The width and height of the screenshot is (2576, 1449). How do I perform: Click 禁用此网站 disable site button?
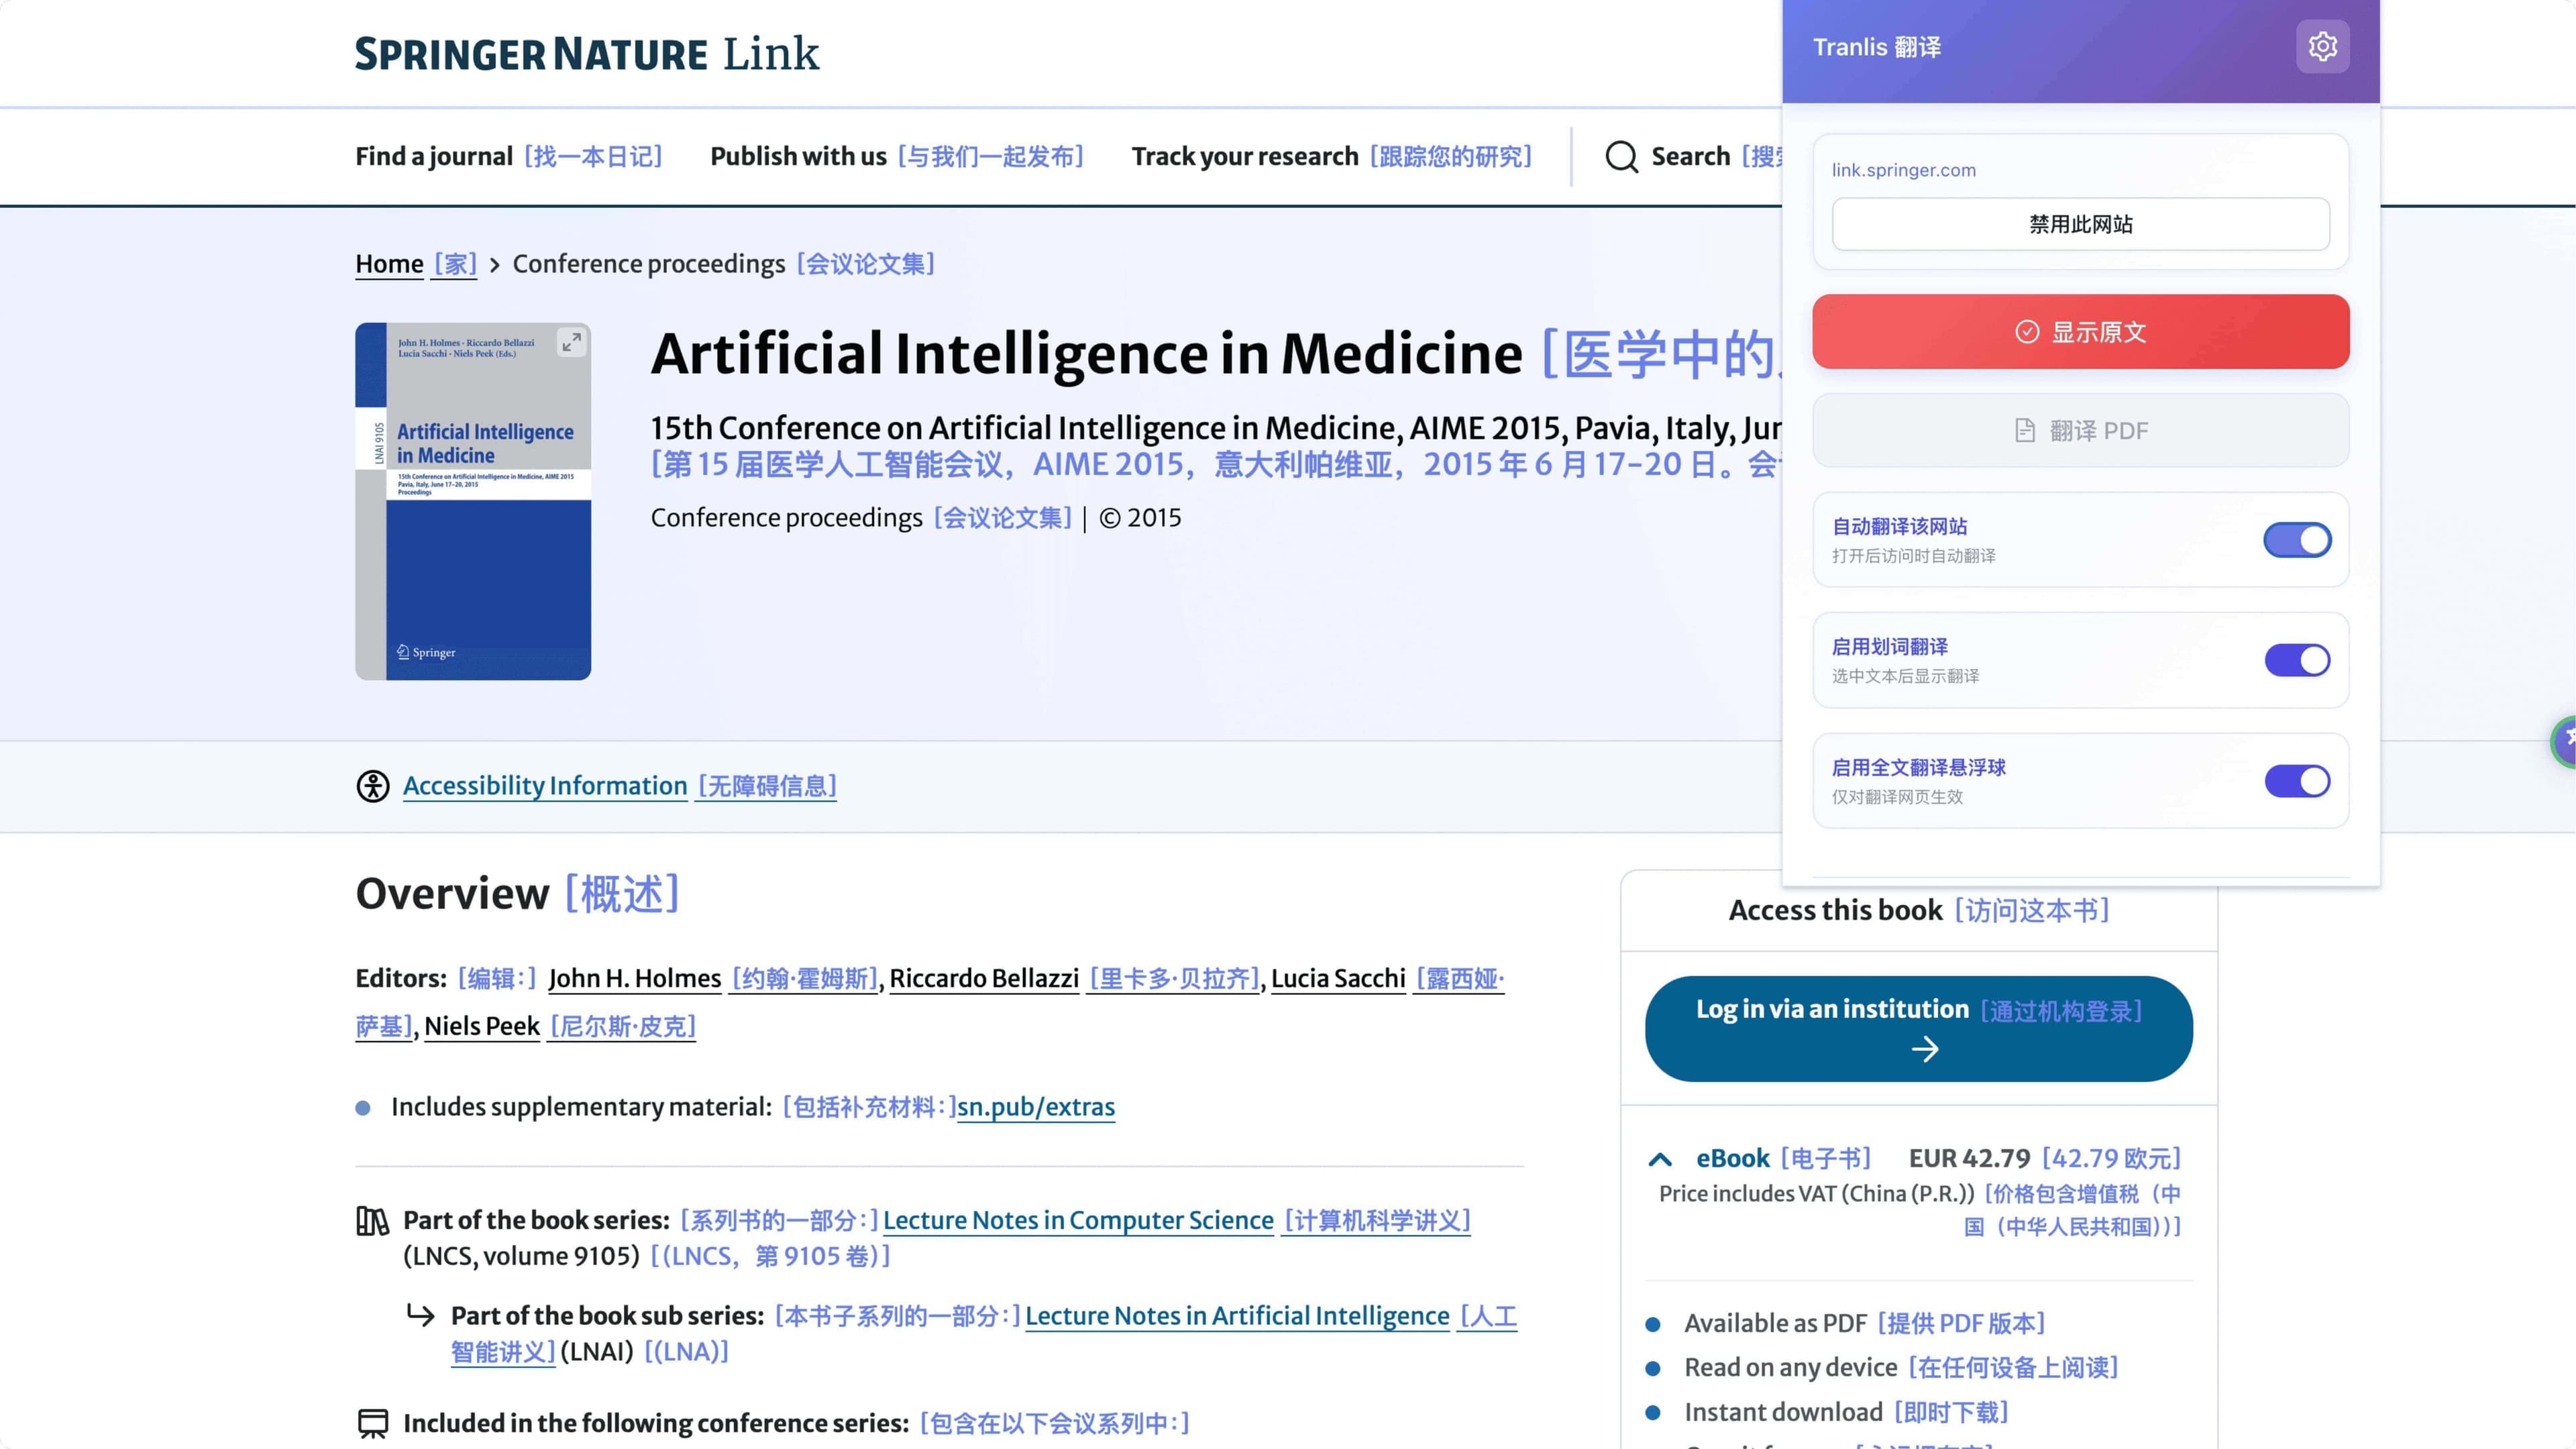(2080, 224)
